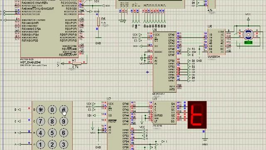Select the R1 resistor symbol

point(76,63)
